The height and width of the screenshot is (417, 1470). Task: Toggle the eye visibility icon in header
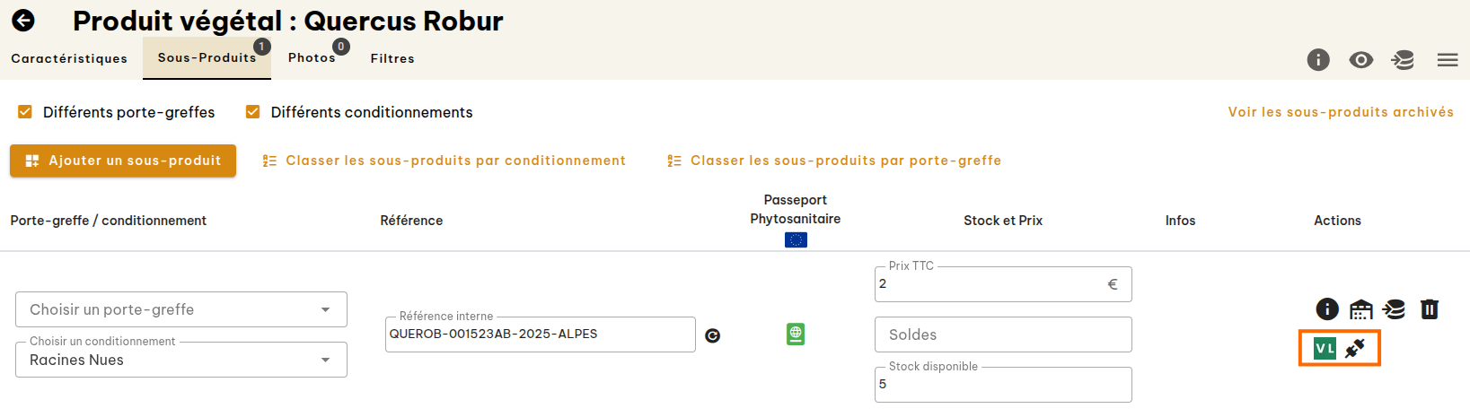point(1361,60)
